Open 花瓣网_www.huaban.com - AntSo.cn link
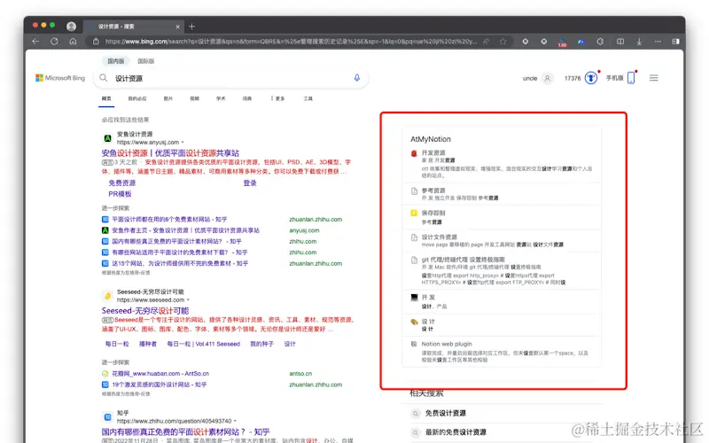Screen dimensions: 709x443 point(160,374)
